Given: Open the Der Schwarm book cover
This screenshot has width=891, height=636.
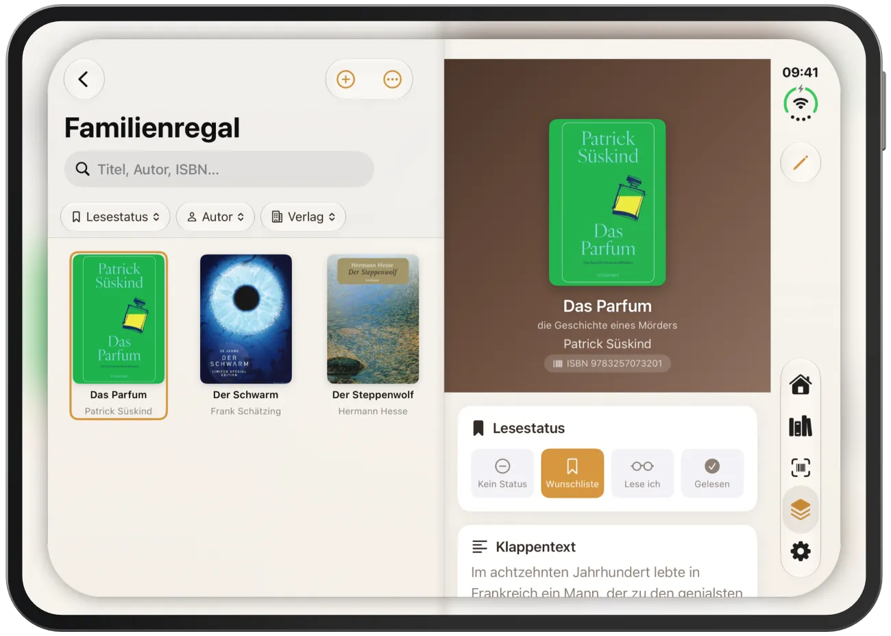Looking at the screenshot, I should [246, 319].
